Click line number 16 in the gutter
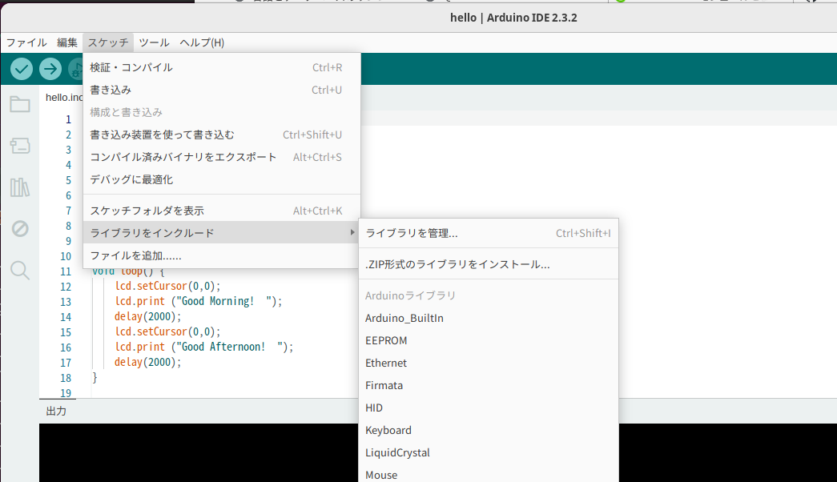 tap(66, 347)
